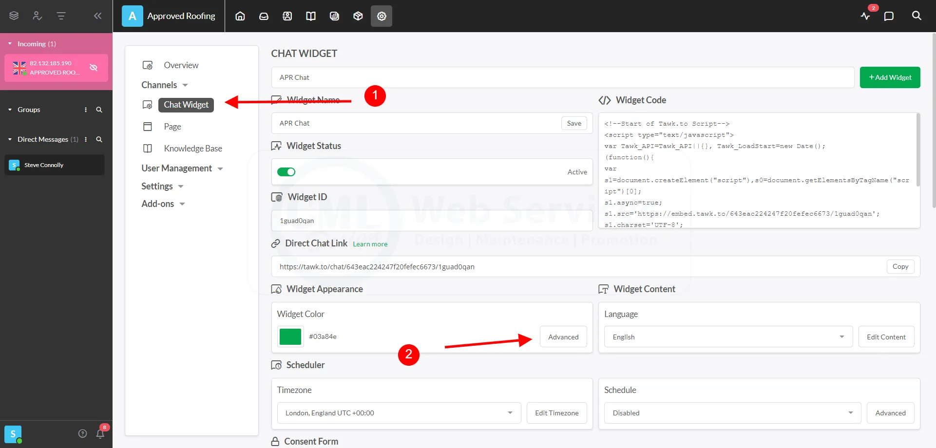Open the Language dropdown showing English
Viewport: 936px width, 448px height.
click(727, 336)
